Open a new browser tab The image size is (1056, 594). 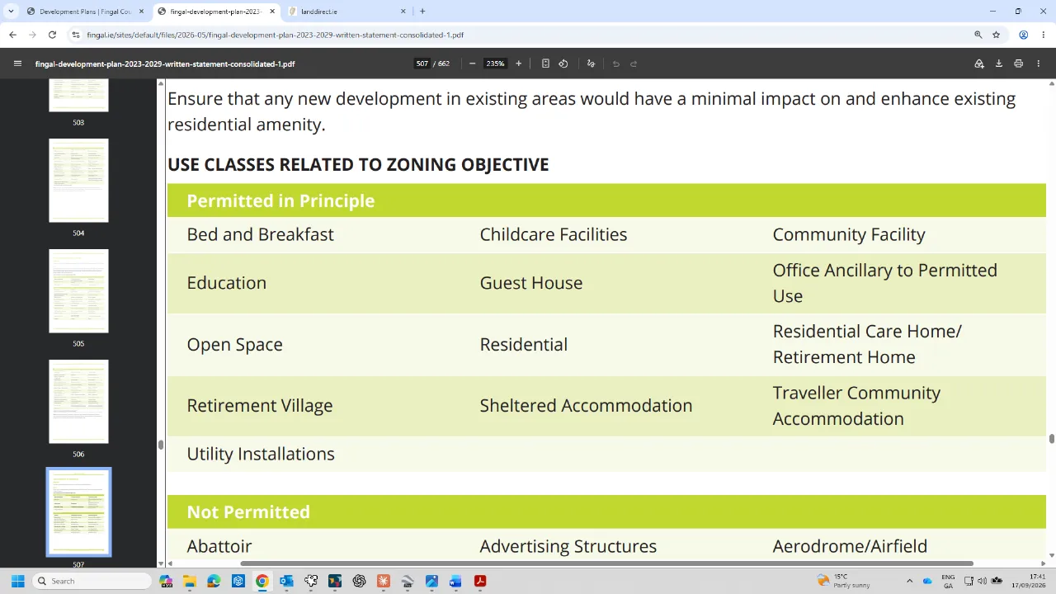point(422,12)
